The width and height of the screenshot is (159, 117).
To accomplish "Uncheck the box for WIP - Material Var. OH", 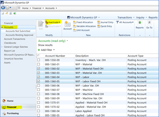I will 38,73.
